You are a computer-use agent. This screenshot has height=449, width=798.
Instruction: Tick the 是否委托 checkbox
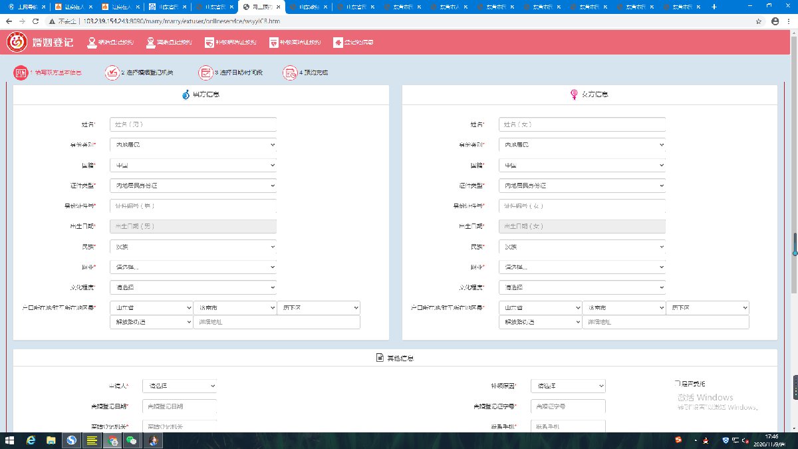pos(676,384)
